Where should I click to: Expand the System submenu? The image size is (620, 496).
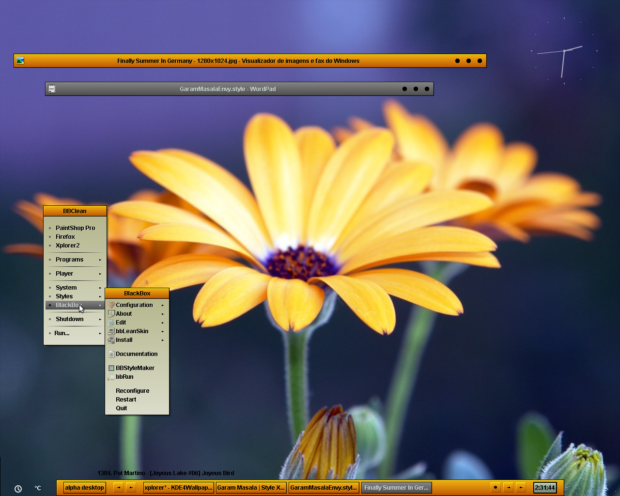[75, 288]
